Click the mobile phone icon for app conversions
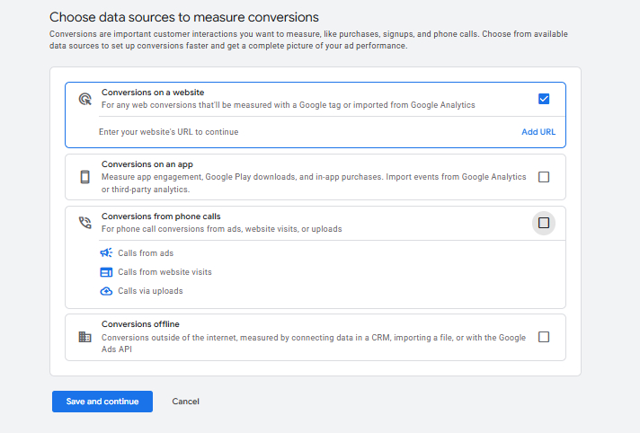The image size is (640, 433). [x=85, y=177]
